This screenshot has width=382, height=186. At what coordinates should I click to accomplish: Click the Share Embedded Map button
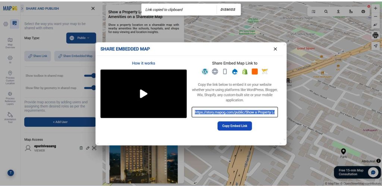75,56
